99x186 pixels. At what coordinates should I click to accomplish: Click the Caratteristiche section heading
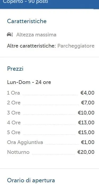[27, 21]
